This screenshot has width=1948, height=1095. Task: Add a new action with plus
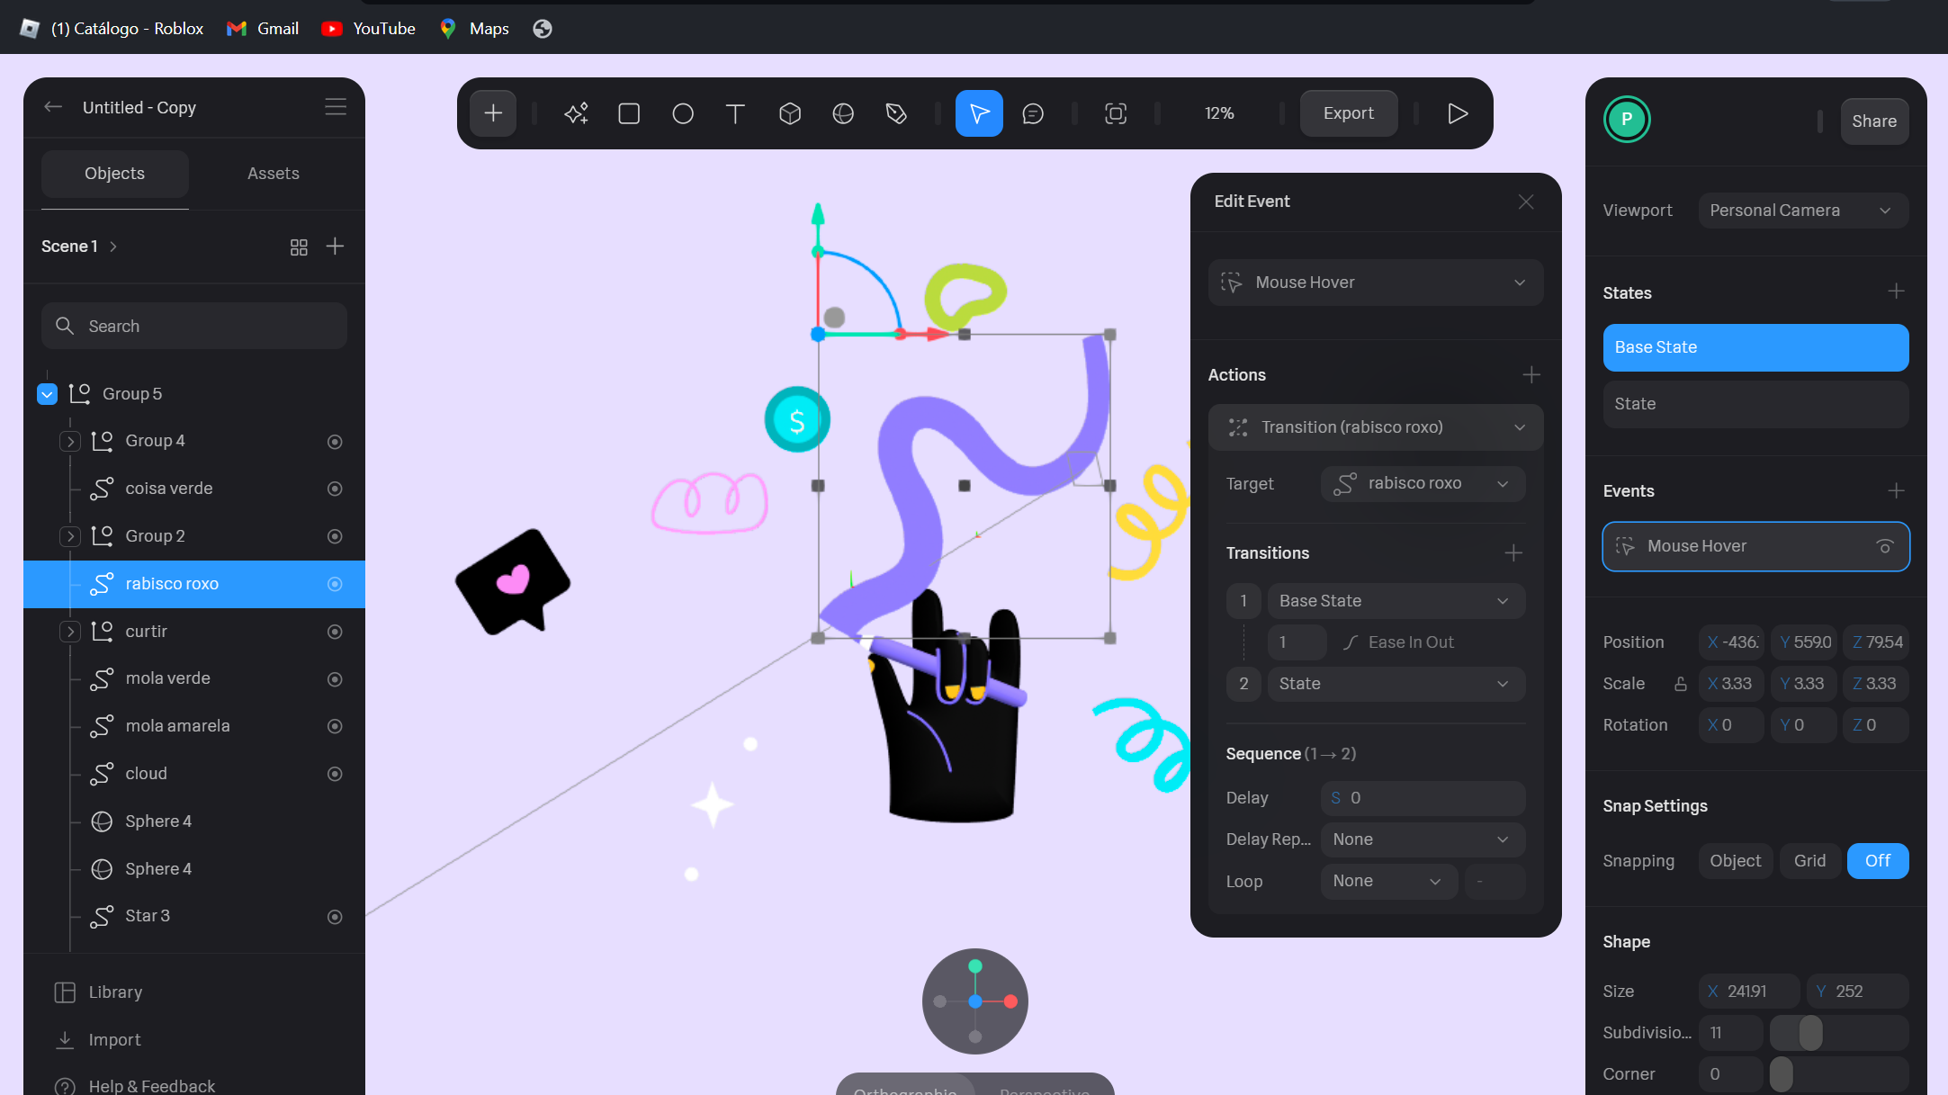tap(1531, 375)
